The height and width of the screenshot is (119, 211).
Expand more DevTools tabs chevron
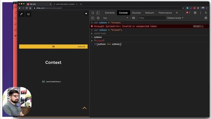pos(177,13)
